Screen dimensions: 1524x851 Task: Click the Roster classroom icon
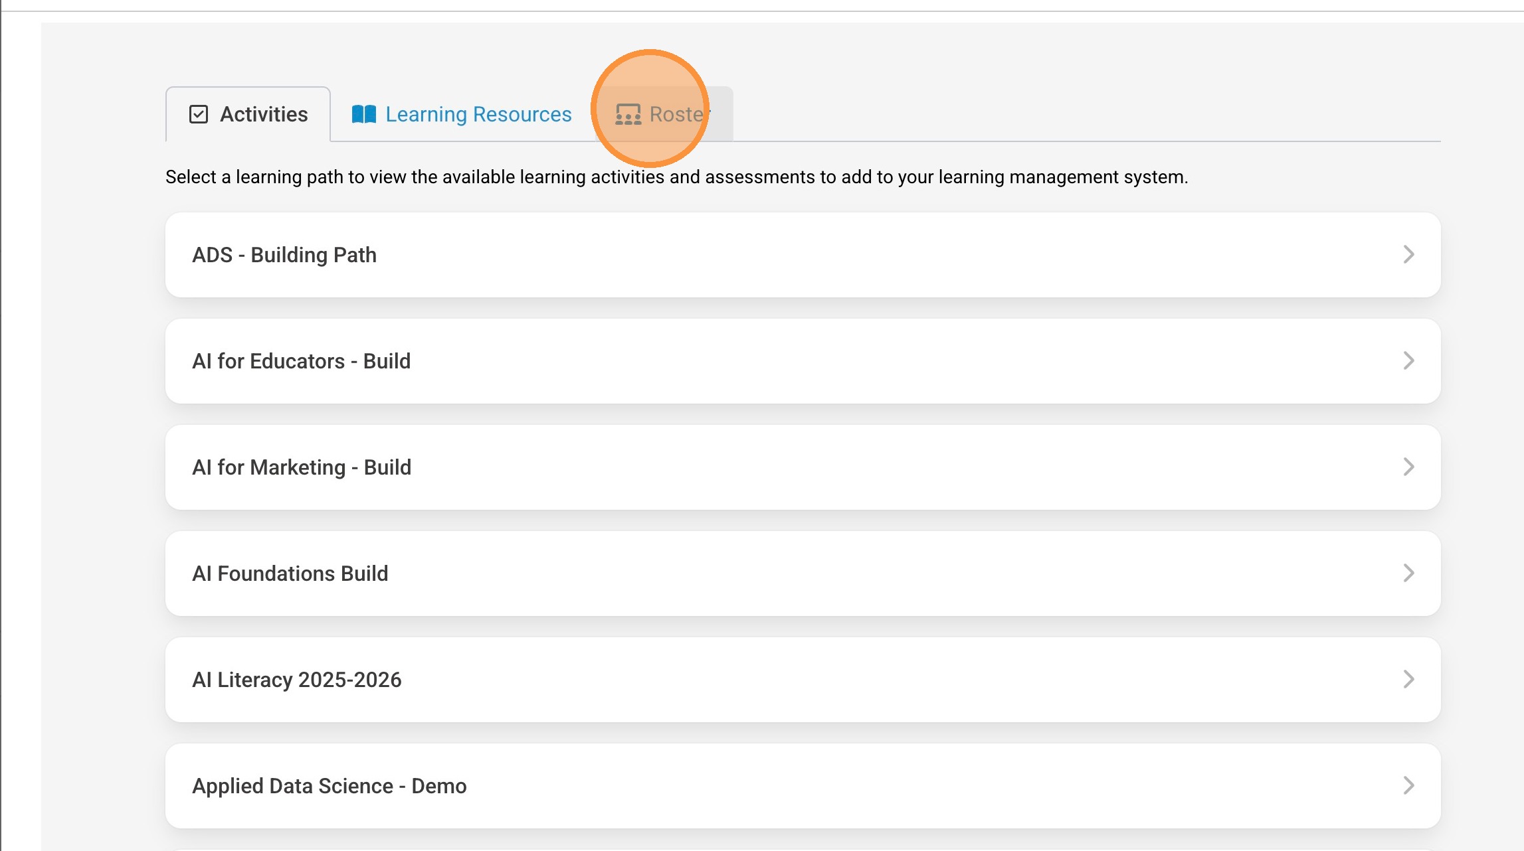[628, 114]
